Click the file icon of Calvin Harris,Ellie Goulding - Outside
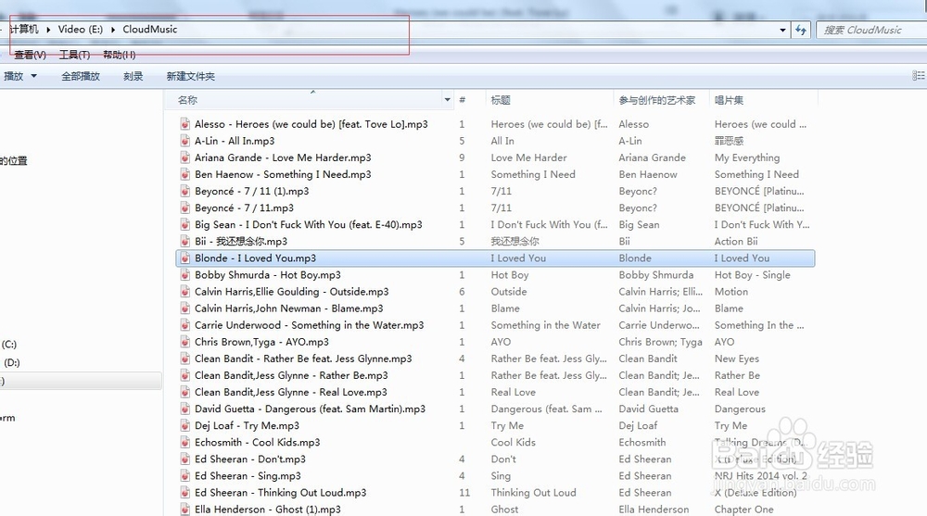This screenshot has width=927, height=516. 185,292
